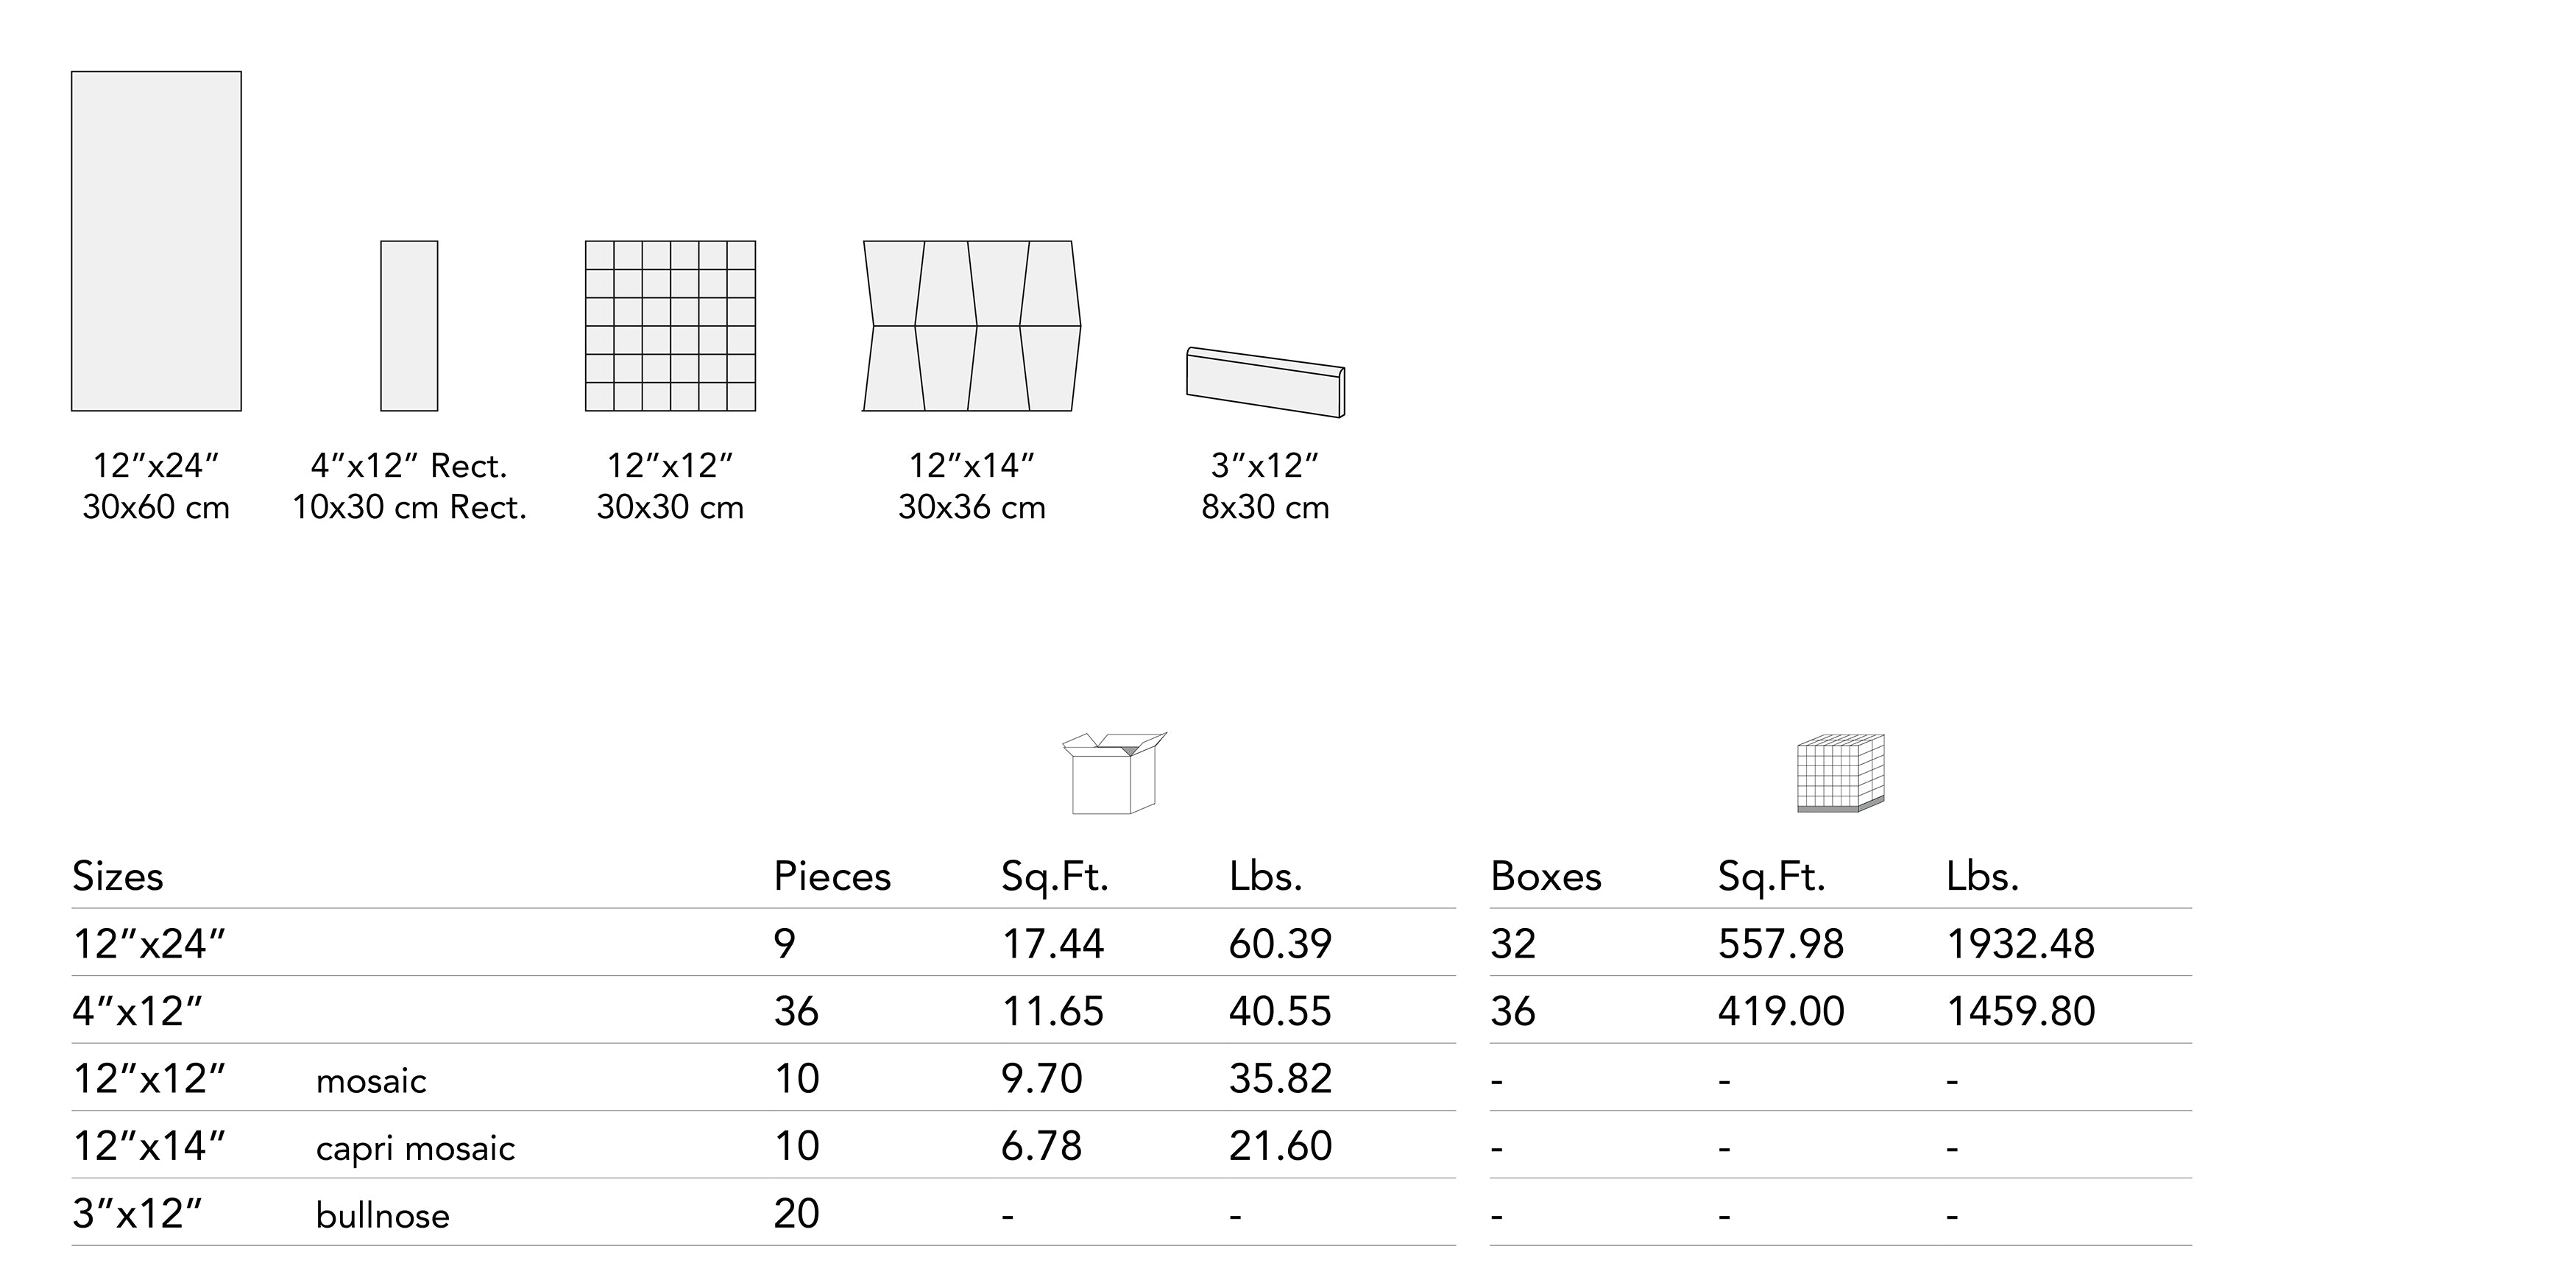The width and height of the screenshot is (2576, 1288).
Task: Select the 12"x24" row label in table
Action: click(150, 944)
